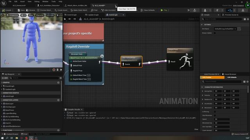The image size is (250, 140).
Task: Select Edit Defaults option
Action: [231, 77]
